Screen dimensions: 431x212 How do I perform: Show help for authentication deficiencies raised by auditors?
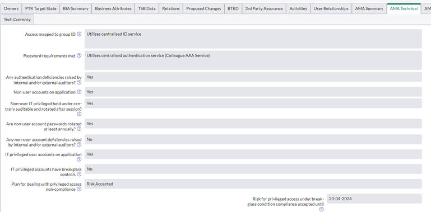(x=79, y=83)
